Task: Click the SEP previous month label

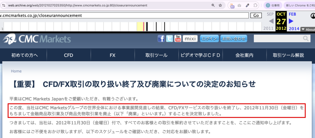Action: 270,14
